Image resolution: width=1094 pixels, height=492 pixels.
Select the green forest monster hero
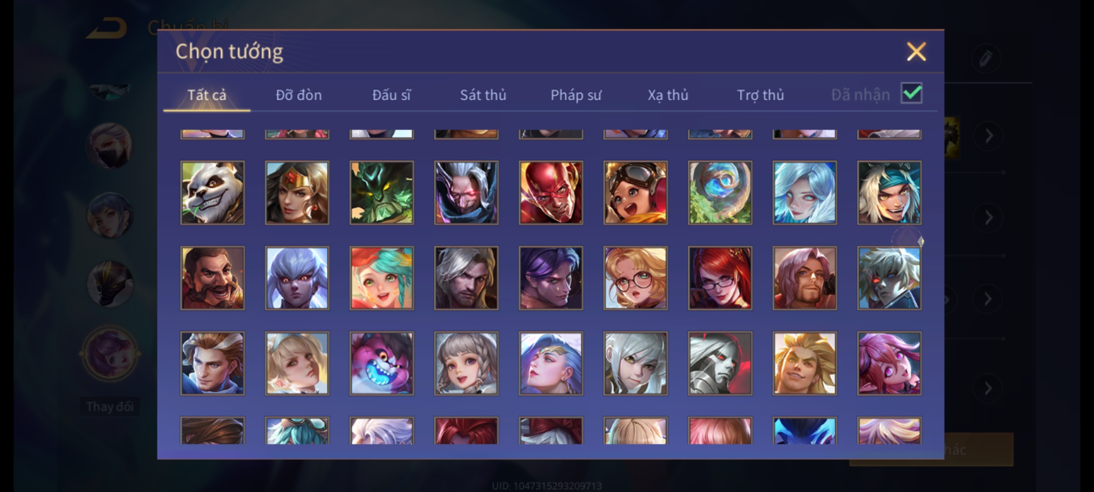[x=382, y=193]
